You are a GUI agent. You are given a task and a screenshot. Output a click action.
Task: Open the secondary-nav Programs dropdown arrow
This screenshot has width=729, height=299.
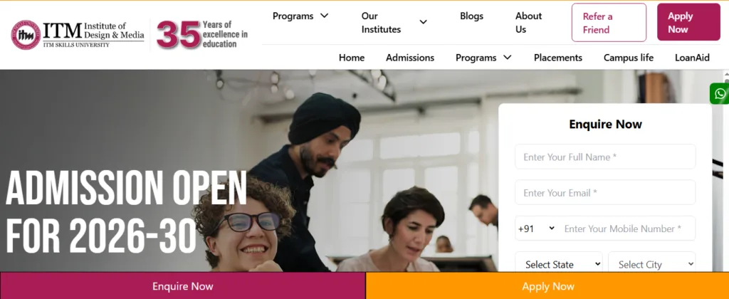508,58
